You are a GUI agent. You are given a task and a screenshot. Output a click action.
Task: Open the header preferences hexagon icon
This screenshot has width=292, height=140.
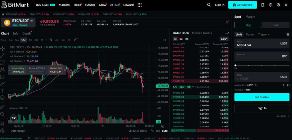278,5
